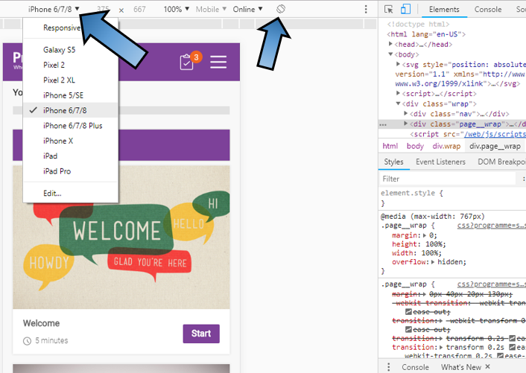Click the clock icon beside 5 minutes
526x373 pixels.
tap(27, 341)
